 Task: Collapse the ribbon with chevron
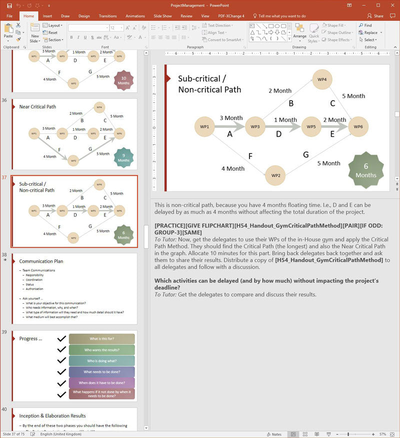(395, 47)
